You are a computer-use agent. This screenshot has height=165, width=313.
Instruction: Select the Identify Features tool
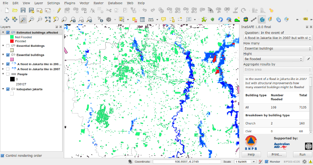(100, 19)
